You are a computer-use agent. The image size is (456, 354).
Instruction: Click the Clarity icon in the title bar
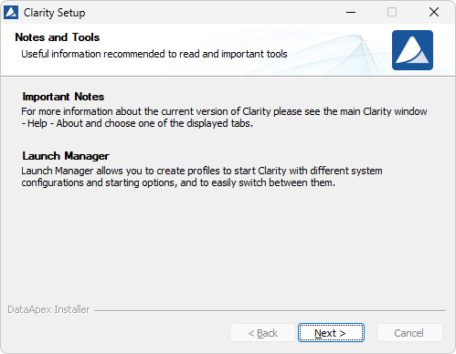pos(11,13)
